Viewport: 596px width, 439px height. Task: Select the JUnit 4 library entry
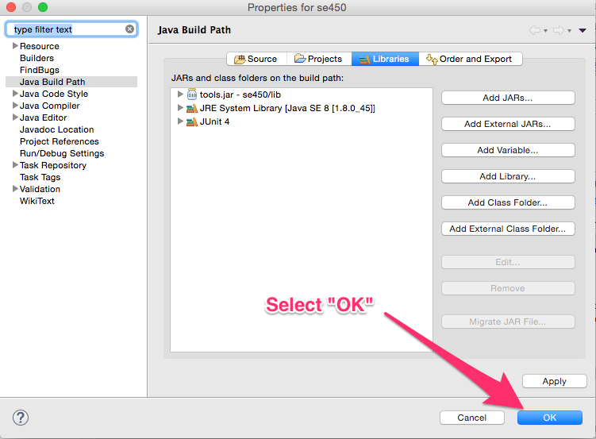(214, 121)
